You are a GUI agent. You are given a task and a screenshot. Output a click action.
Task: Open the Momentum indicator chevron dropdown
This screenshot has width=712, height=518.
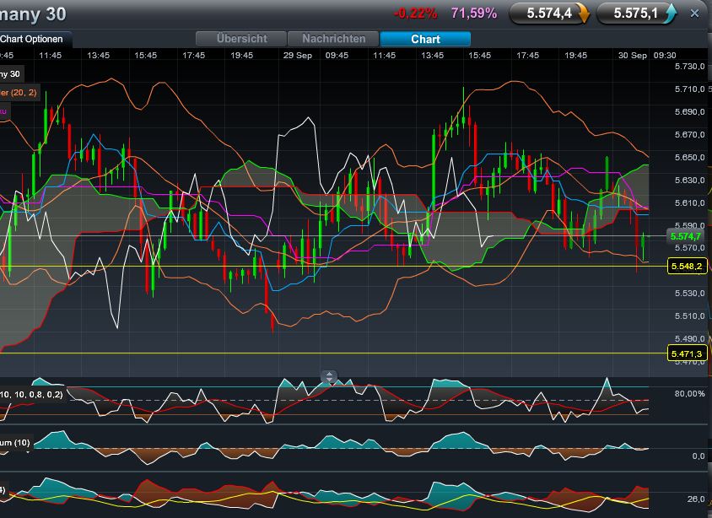pyautogui.click(x=28, y=452)
